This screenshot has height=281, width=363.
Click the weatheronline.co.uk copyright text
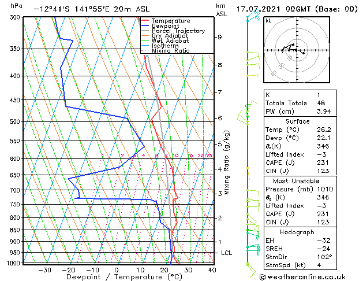[302, 277]
